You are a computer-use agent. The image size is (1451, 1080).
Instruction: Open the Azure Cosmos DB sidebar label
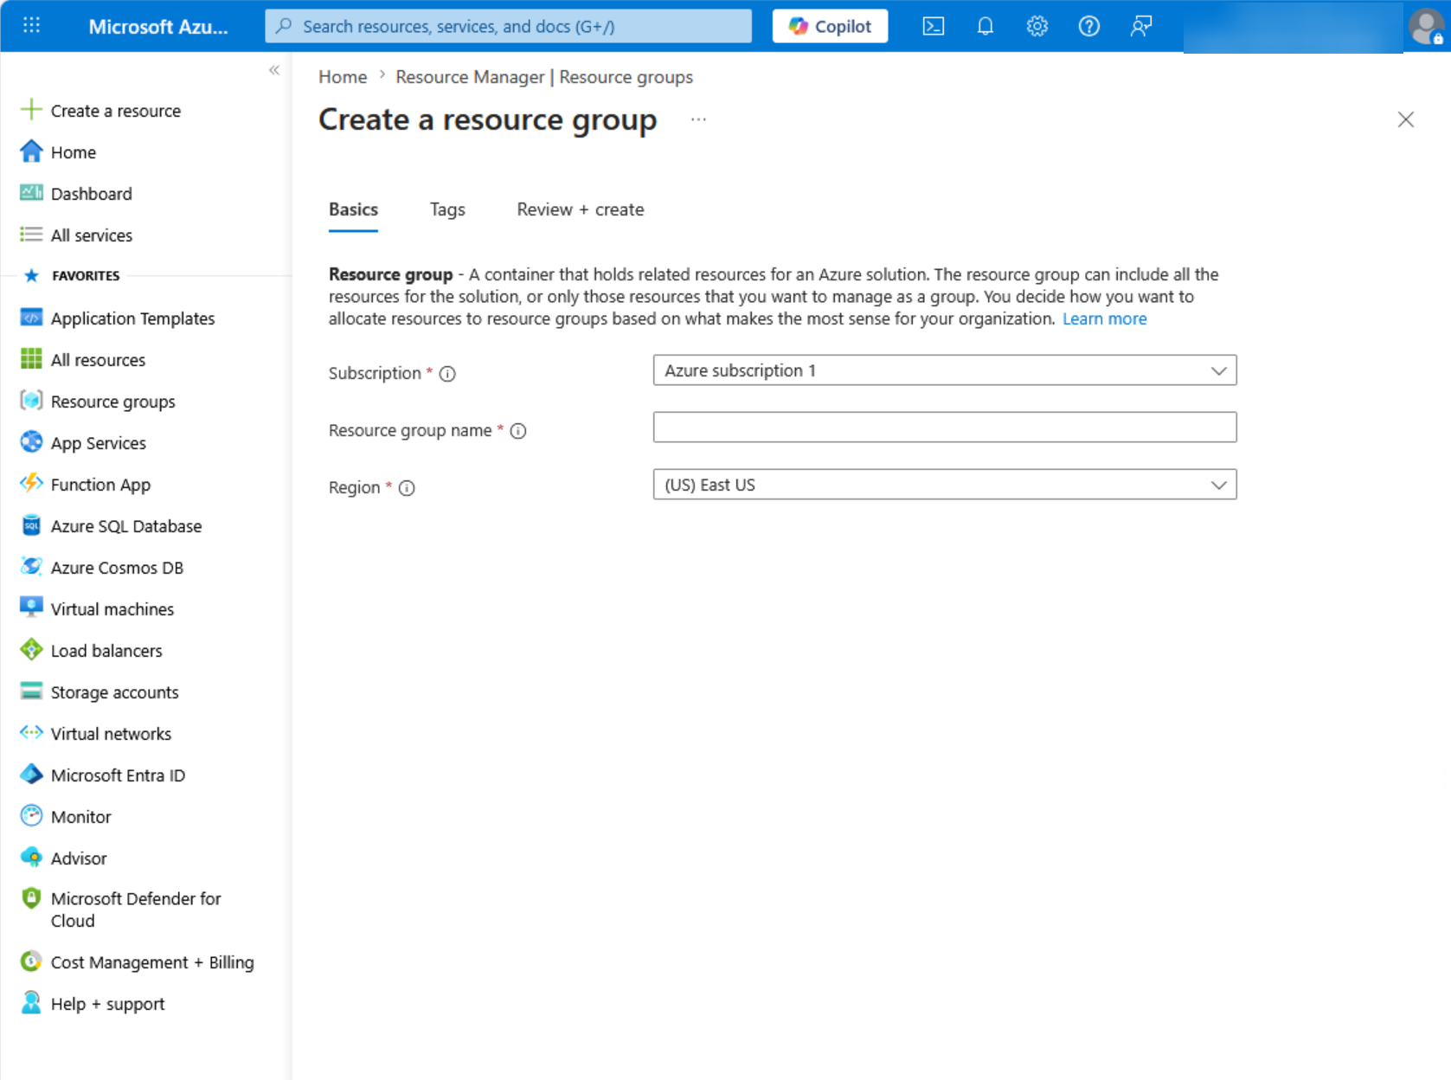117,568
